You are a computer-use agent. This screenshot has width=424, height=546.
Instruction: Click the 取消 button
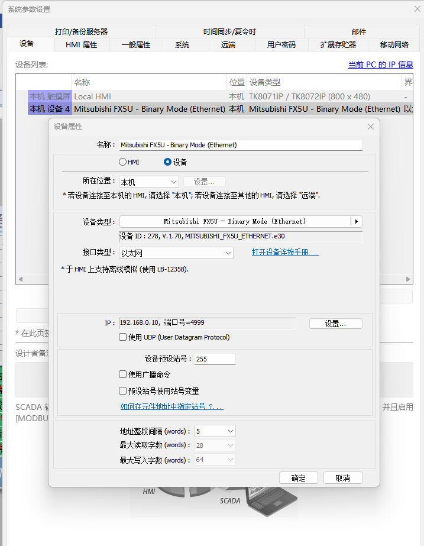tap(342, 478)
